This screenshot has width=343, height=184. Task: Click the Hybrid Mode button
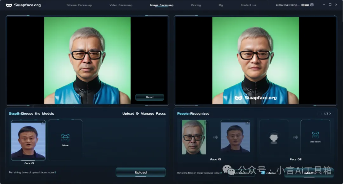pyautogui.click(x=241, y=173)
